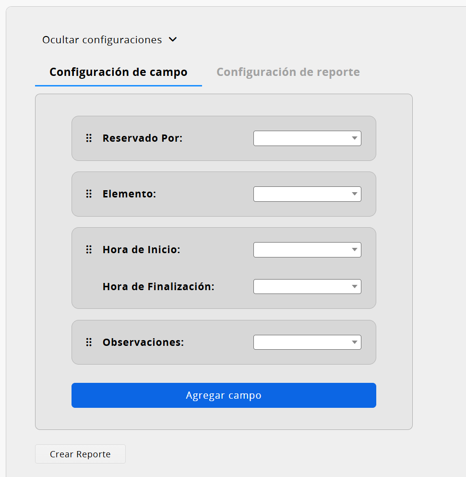Click the drag handle beside Observaciones
466x477 pixels.
pos(89,342)
